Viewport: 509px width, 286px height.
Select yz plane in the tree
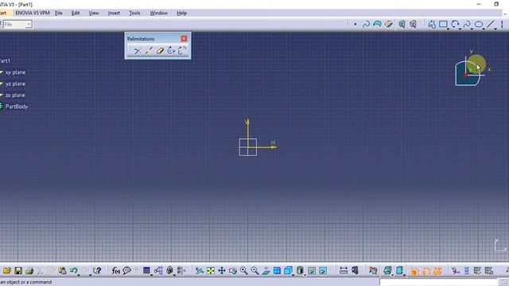tap(15, 83)
